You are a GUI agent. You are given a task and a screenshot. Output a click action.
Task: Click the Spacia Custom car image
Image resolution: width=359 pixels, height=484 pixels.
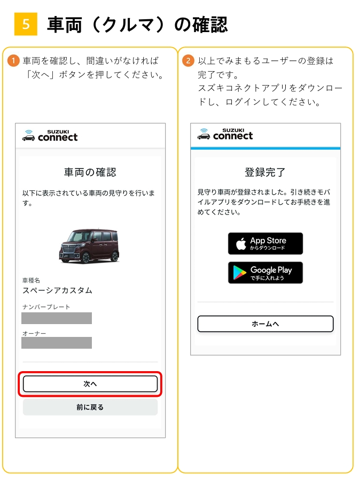[x=89, y=246]
